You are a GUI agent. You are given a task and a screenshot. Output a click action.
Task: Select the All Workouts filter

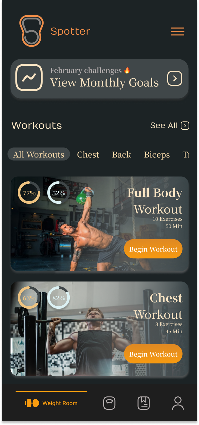(39, 154)
